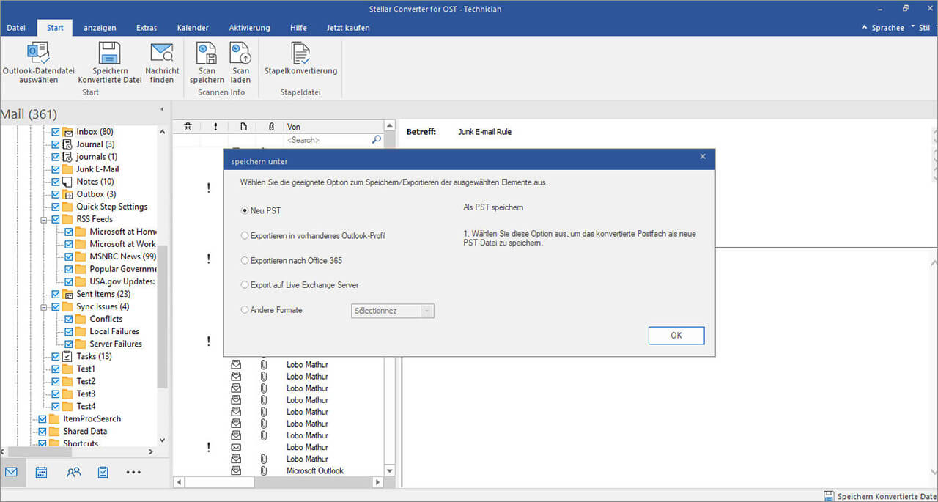Open the Datei menu tab

tap(16, 28)
